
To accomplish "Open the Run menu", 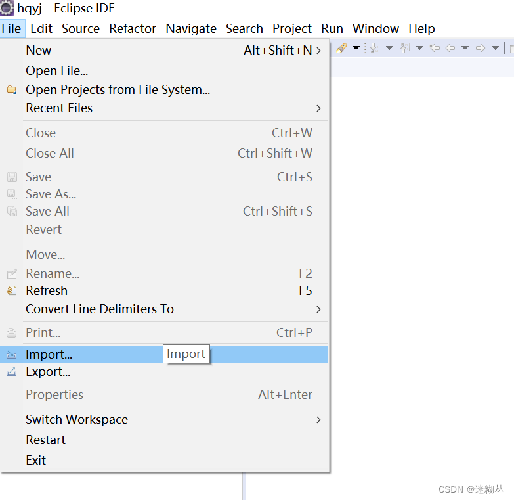I will point(332,28).
